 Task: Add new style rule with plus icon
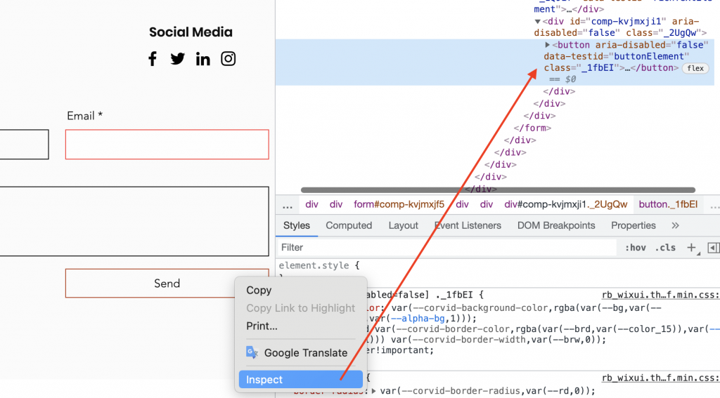tap(691, 247)
